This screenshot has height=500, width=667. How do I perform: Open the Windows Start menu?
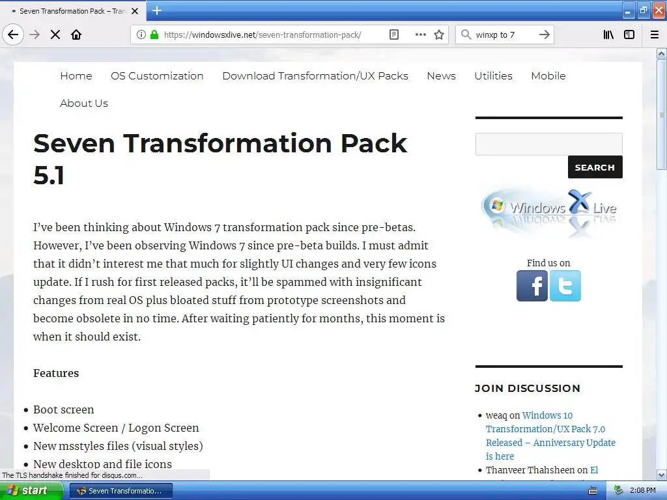click(31, 491)
